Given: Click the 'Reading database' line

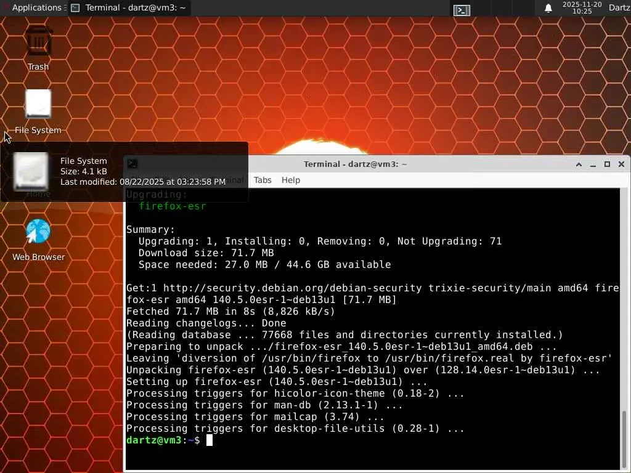Looking at the screenshot, I should (x=344, y=334).
